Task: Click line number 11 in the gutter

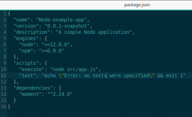Action: click(x=4, y=75)
